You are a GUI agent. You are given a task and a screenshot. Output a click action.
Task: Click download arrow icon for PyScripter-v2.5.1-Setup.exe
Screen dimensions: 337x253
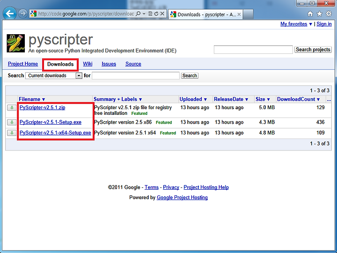pos(12,122)
